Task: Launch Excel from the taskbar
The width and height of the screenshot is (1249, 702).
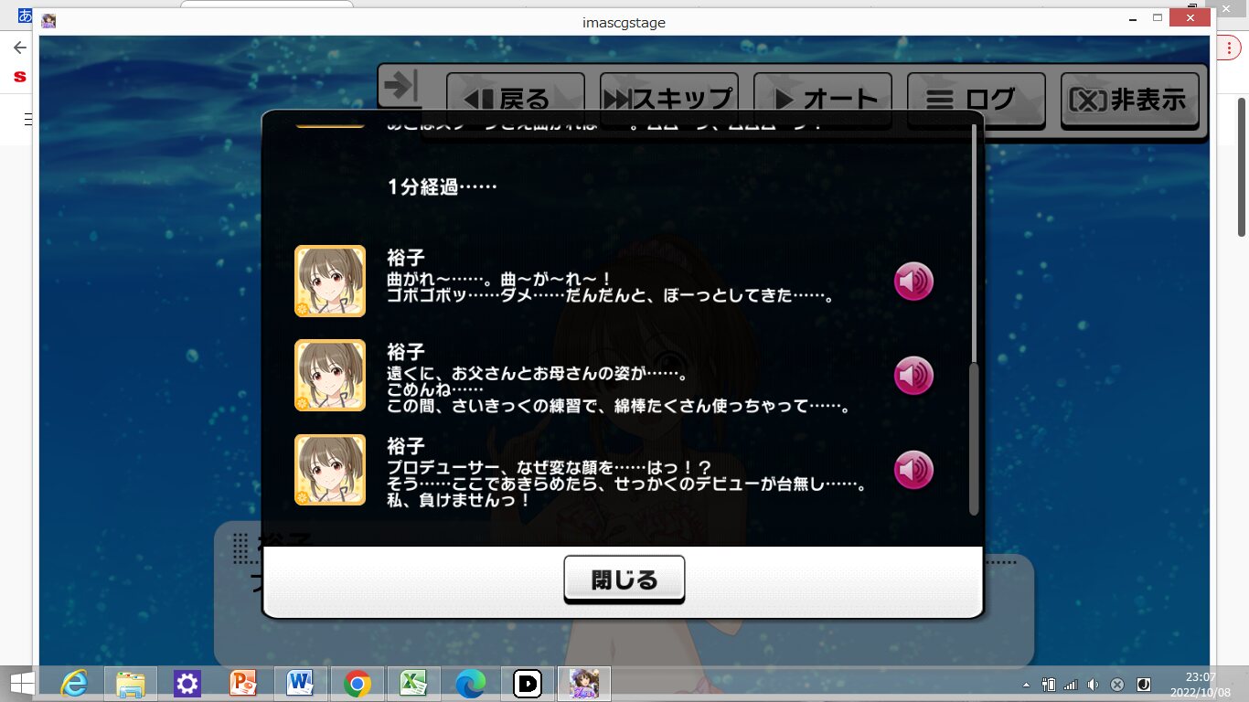Action: tap(414, 683)
